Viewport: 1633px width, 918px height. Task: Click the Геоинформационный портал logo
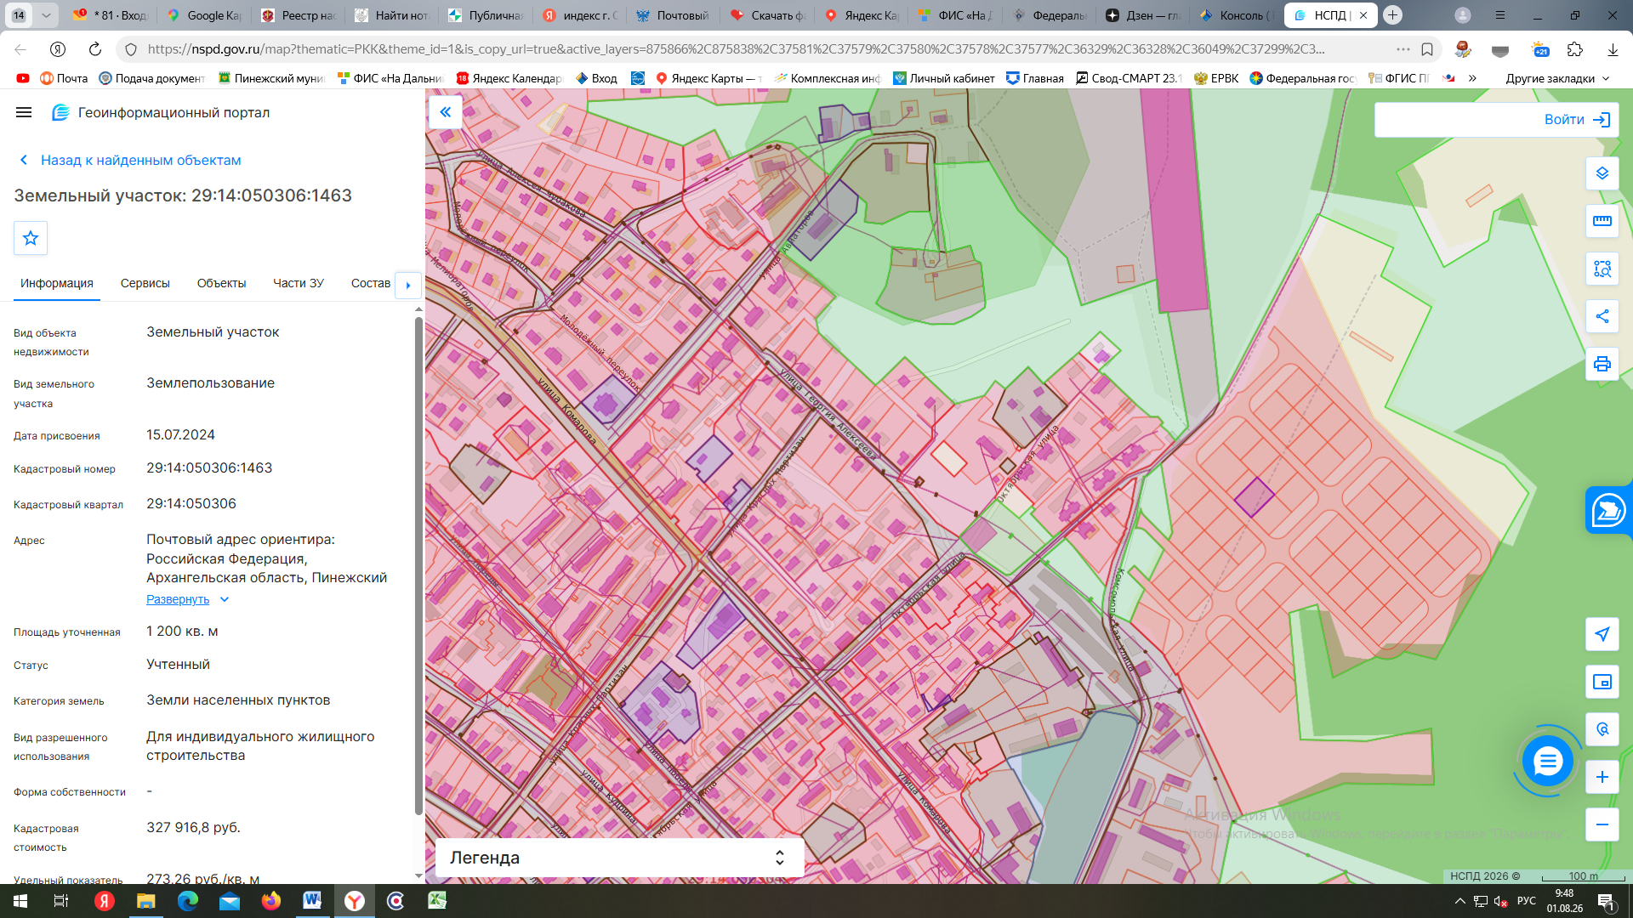click(x=161, y=112)
